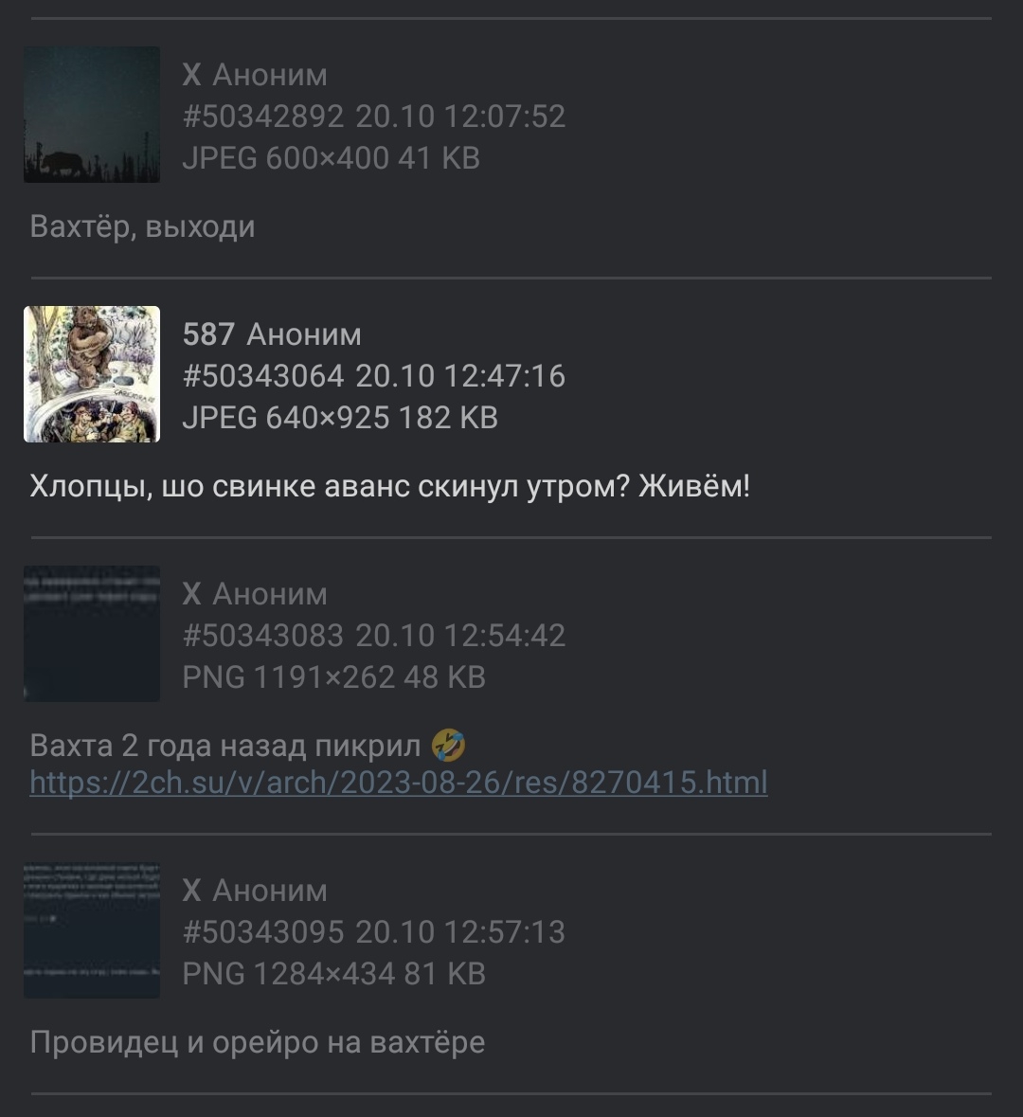Tap the 'Провидец и орейро на вахтёре' text
The width and height of the screenshot is (1023, 1117).
[258, 1042]
